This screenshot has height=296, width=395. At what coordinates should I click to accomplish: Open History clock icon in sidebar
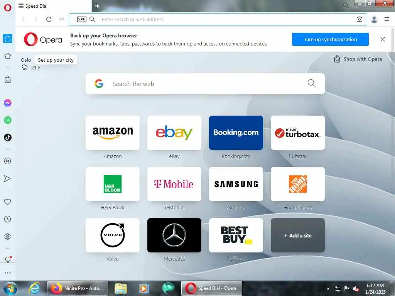click(x=8, y=219)
